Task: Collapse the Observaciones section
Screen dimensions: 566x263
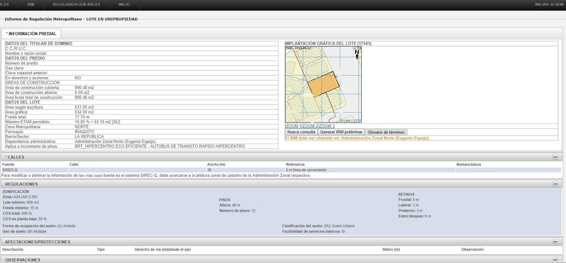Action: tap(555, 259)
